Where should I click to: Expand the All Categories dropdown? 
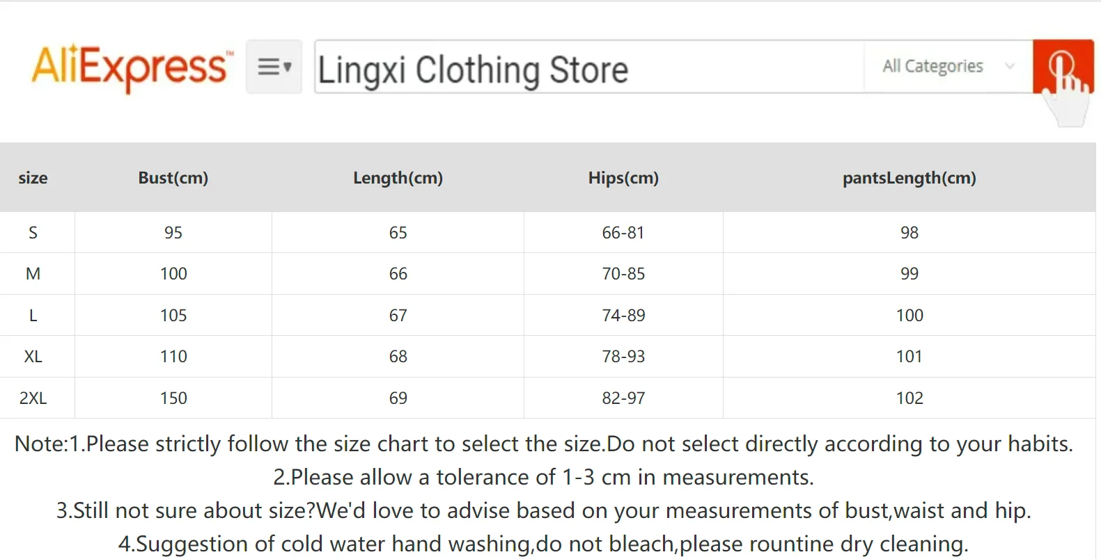click(932, 67)
